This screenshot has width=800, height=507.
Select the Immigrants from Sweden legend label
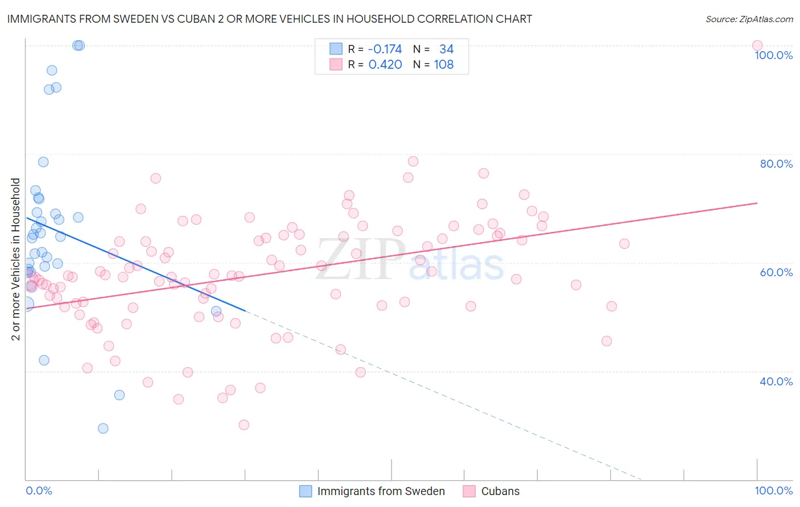coord(381,491)
